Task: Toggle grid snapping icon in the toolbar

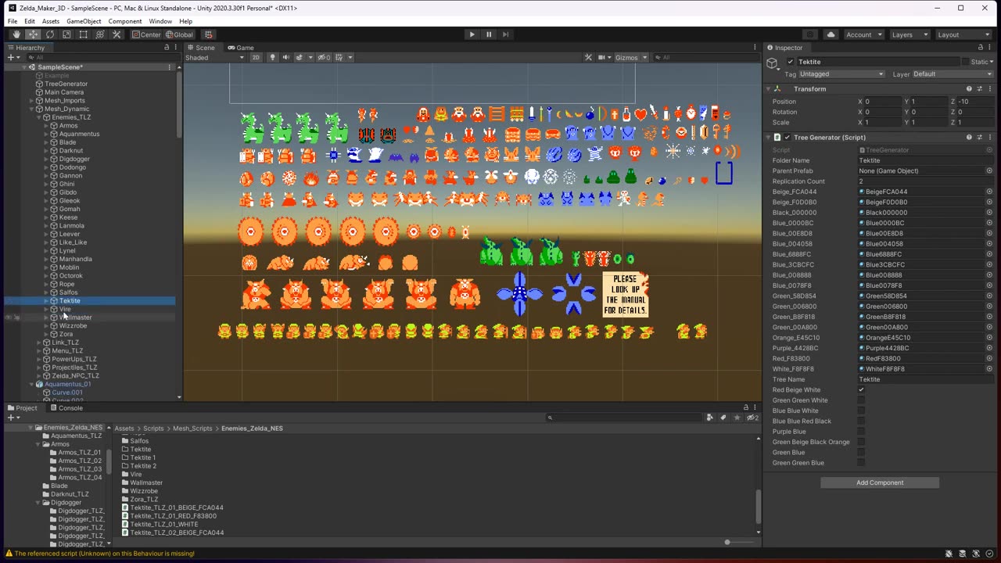Action: coord(208,34)
